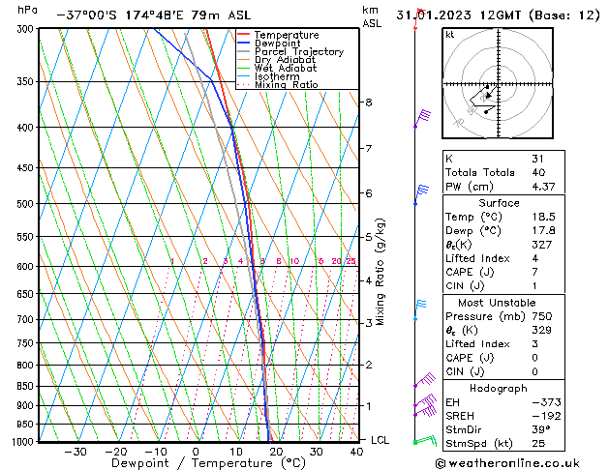Select the 'Temperature' legend label

click(287, 35)
